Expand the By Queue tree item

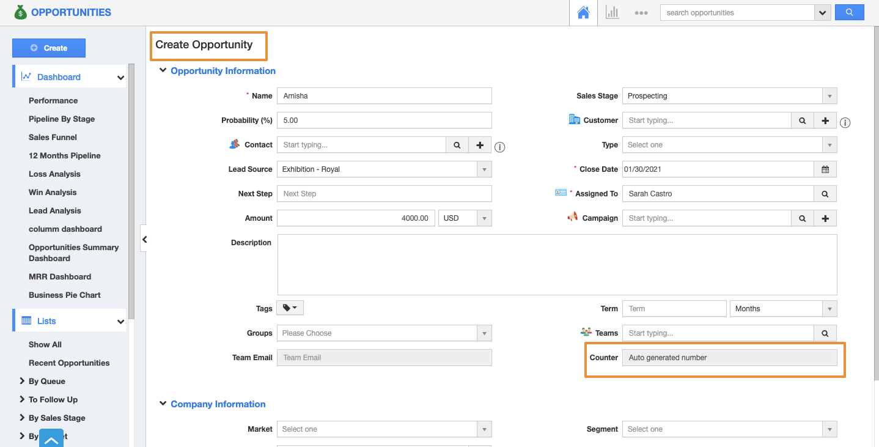(22, 381)
